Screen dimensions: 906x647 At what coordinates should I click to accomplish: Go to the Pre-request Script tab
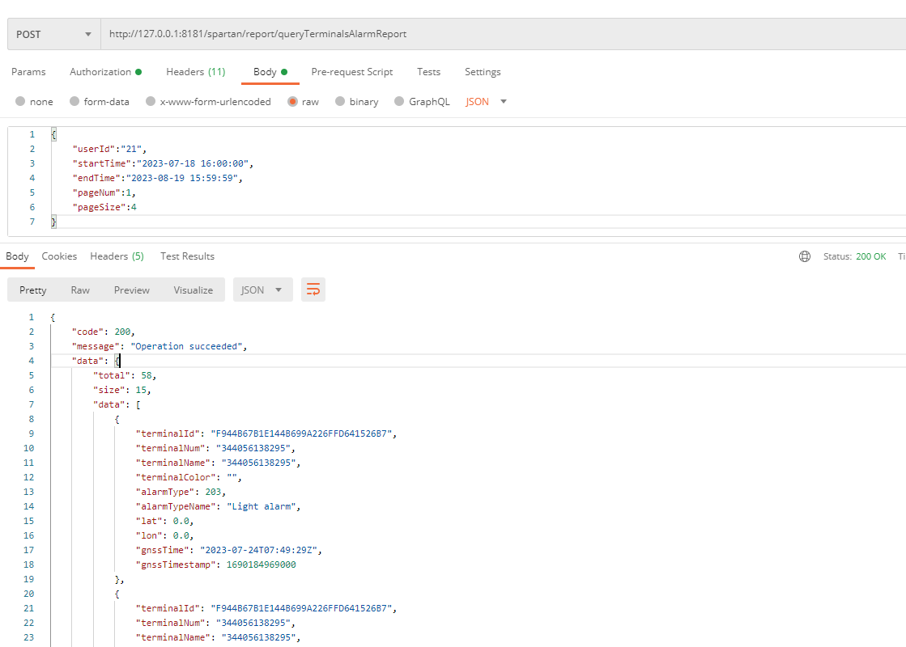pyautogui.click(x=351, y=72)
